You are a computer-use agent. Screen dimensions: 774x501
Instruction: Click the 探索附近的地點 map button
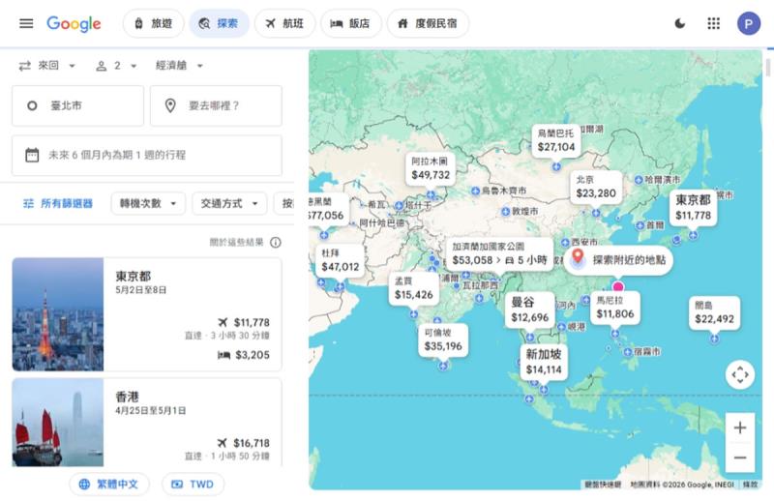(618, 259)
